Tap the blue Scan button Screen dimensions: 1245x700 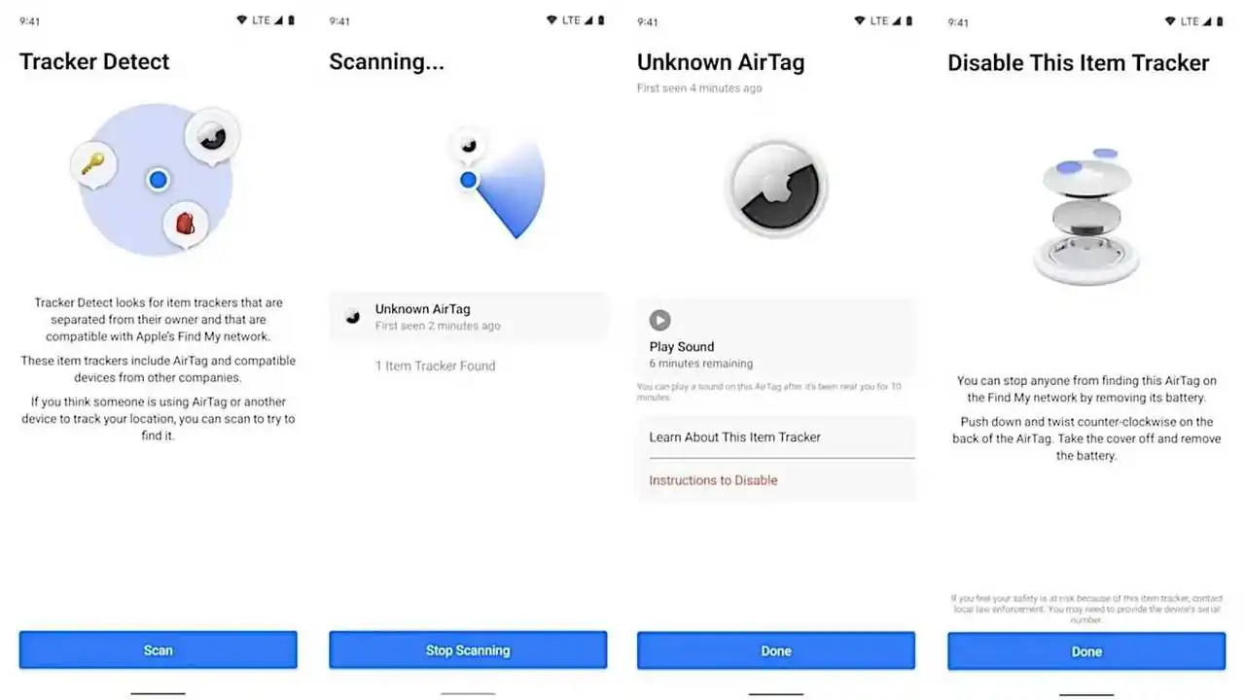[x=159, y=650]
